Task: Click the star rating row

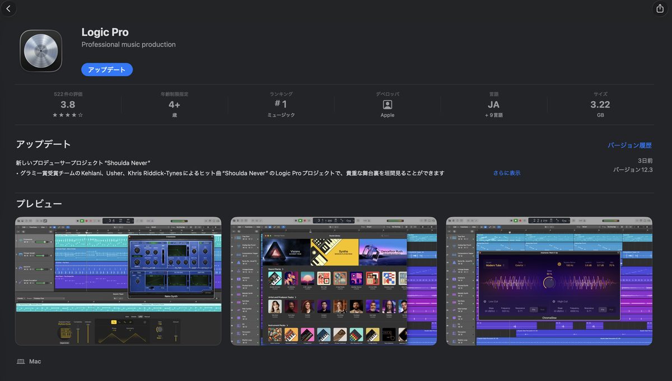Action: (x=68, y=115)
